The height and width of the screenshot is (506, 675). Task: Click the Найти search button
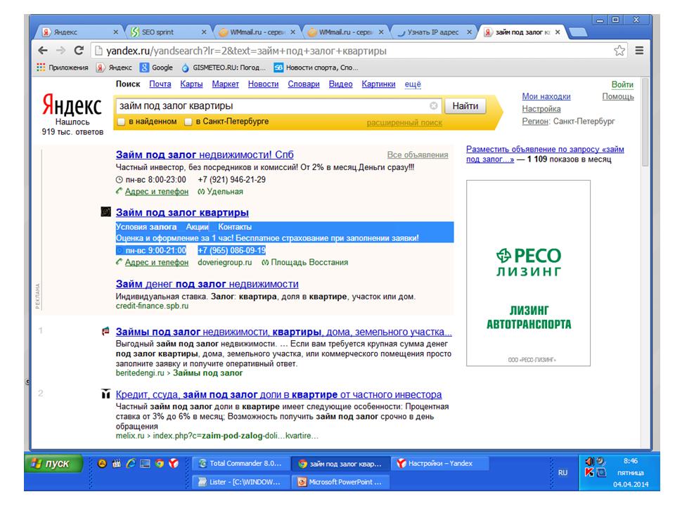click(x=465, y=106)
